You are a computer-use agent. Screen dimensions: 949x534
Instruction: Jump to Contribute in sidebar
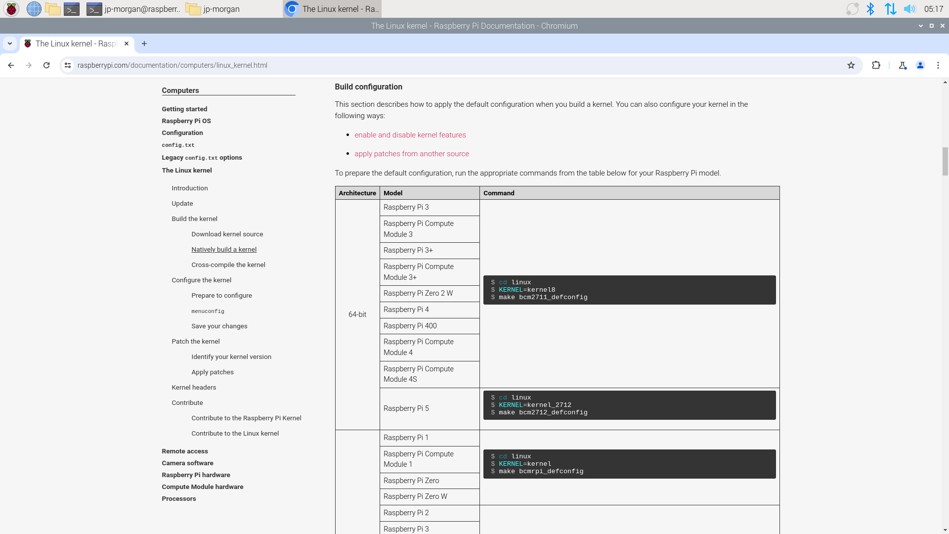[x=187, y=403]
